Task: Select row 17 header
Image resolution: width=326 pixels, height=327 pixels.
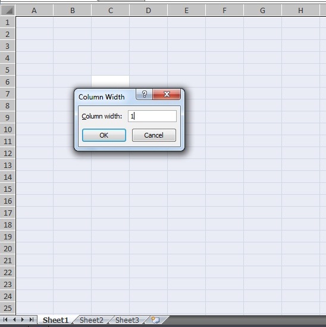Action: [8, 213]
